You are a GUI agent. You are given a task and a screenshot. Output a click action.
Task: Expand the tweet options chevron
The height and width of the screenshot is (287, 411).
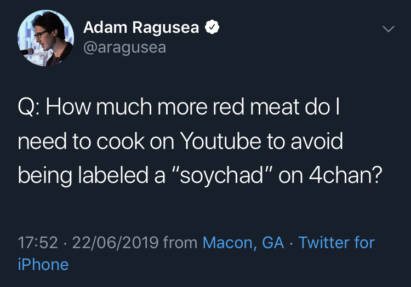[388, 28]
